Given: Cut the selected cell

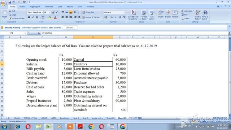Looking at the screenshot, I should point(12,11).
